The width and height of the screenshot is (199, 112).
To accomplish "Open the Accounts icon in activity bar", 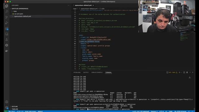I will click(x=7, y=102).
